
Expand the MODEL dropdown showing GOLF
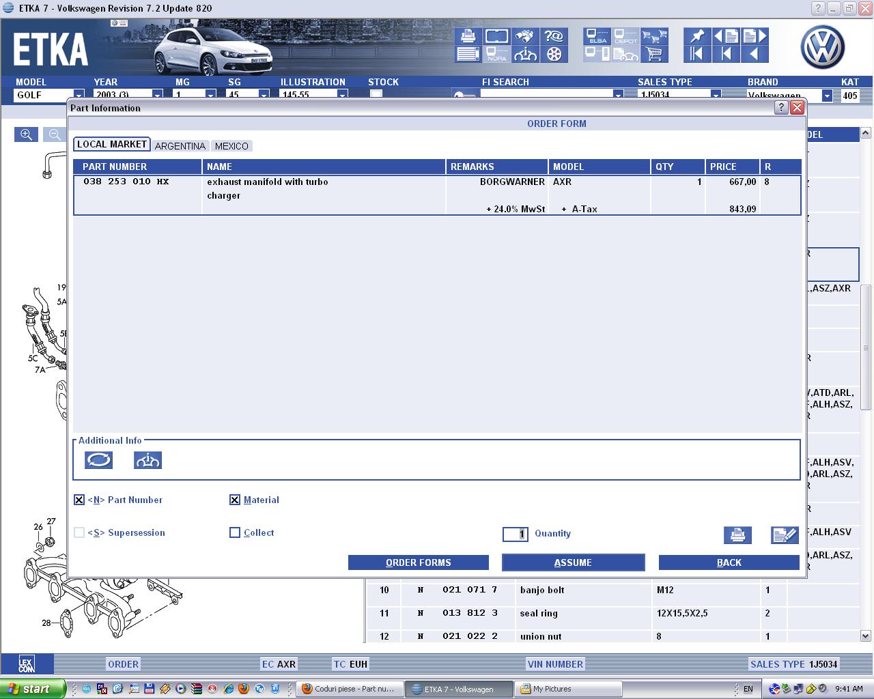click(x=79, y=96)
